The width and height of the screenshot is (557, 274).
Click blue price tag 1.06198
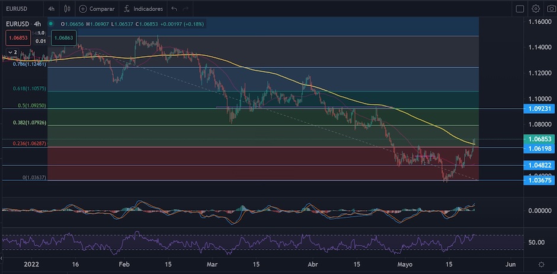(x=539, y=149)
